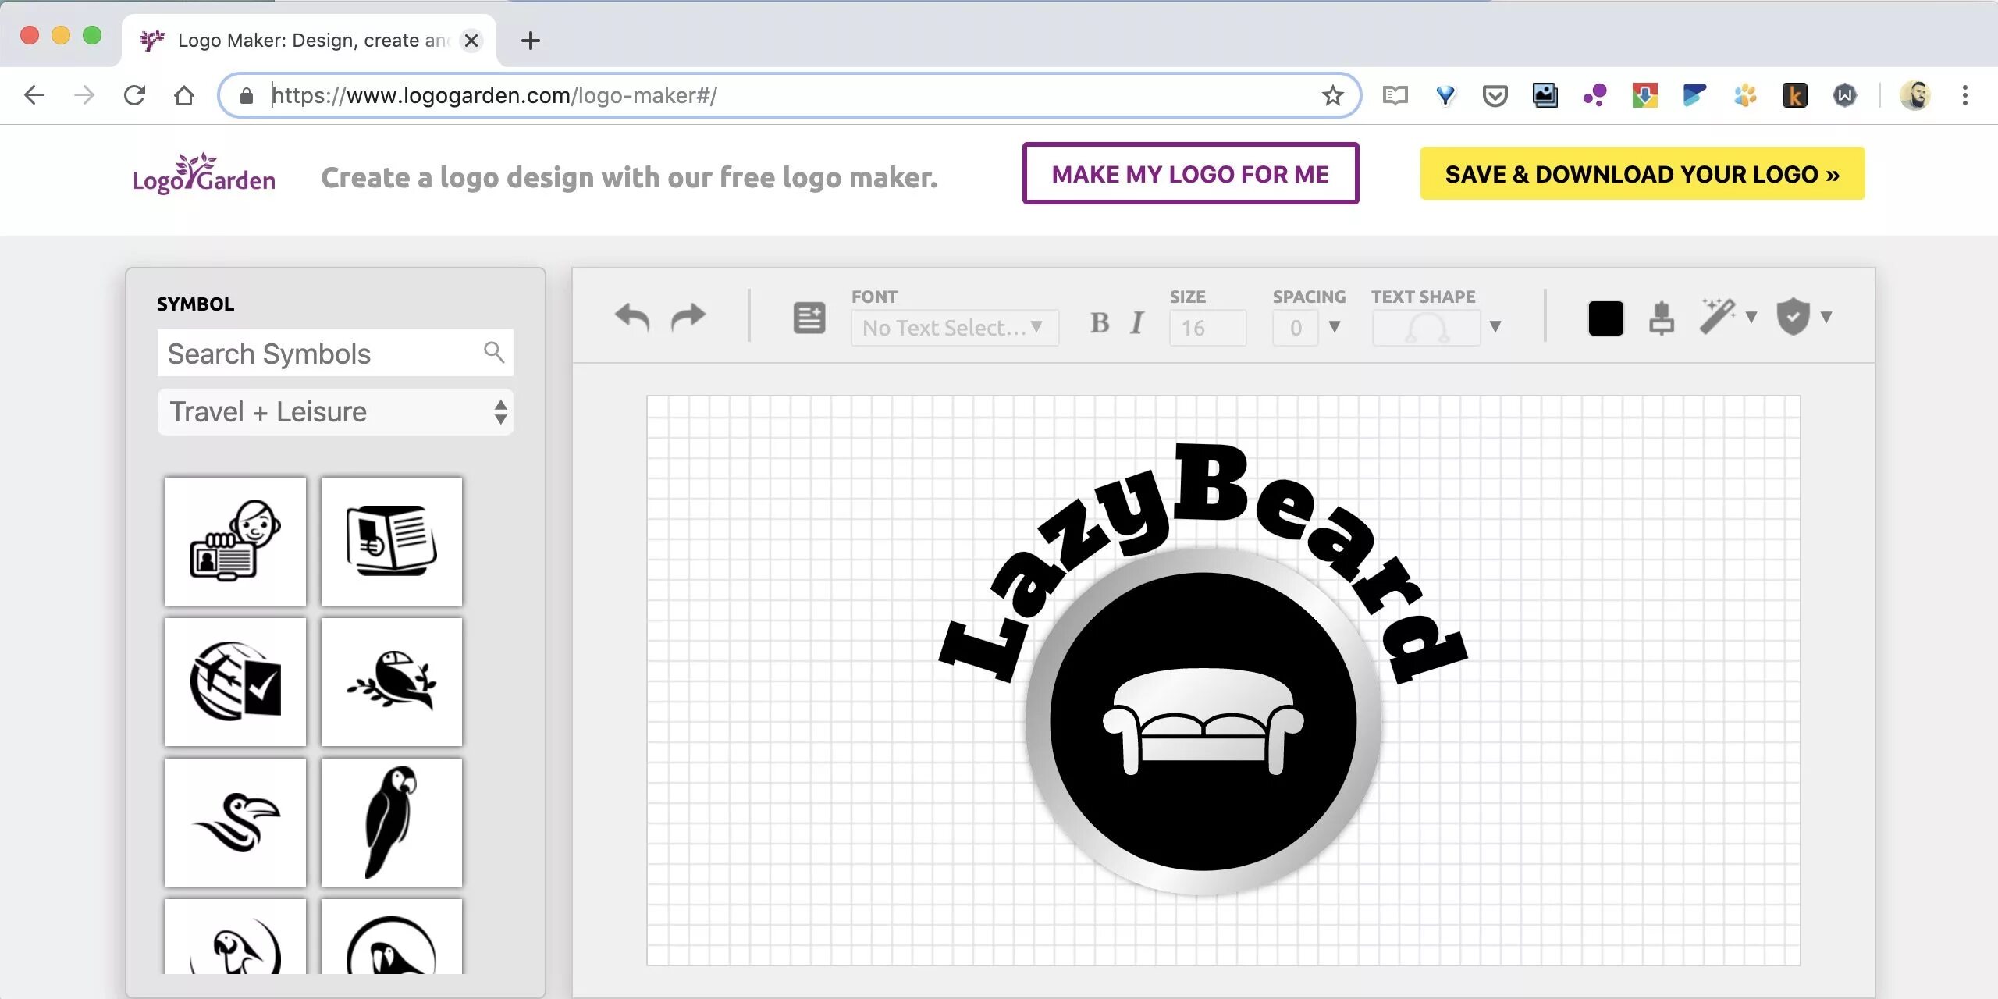This screenshot has width=1998, height=999.
Task: Click the blue flag extension icon
Action: [x=1694, y=95]
